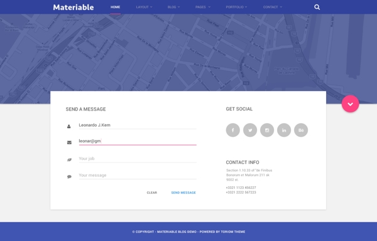The width and height of the screenshot is (377, 241).
Task: Expand the Layout dropdown menu
Action: coord(144,7)
